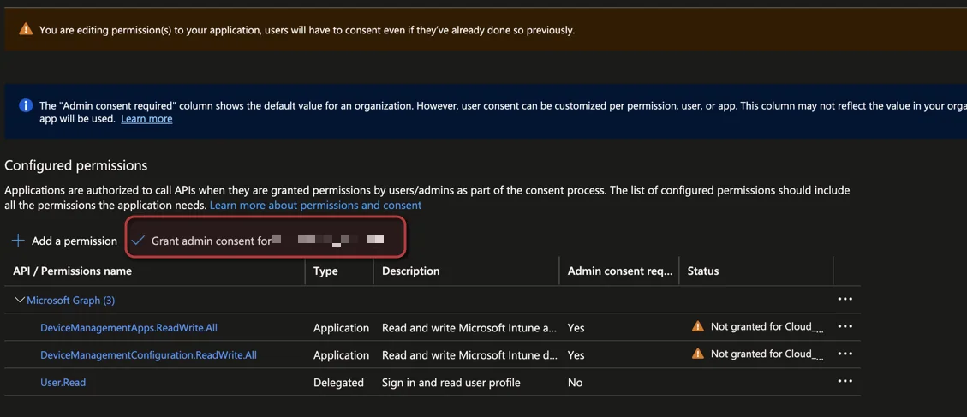967x417 pixels.
Task: Click Yes in the DeviceManagementApps.ReadWrite.All row
Action: 576,328
